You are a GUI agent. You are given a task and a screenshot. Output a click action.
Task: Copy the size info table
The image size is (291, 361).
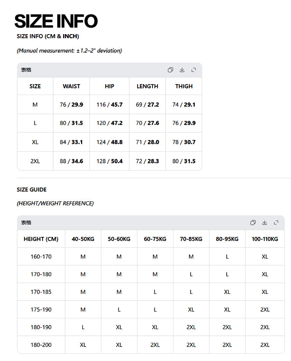pyautogui.click(x=170, y=70)
